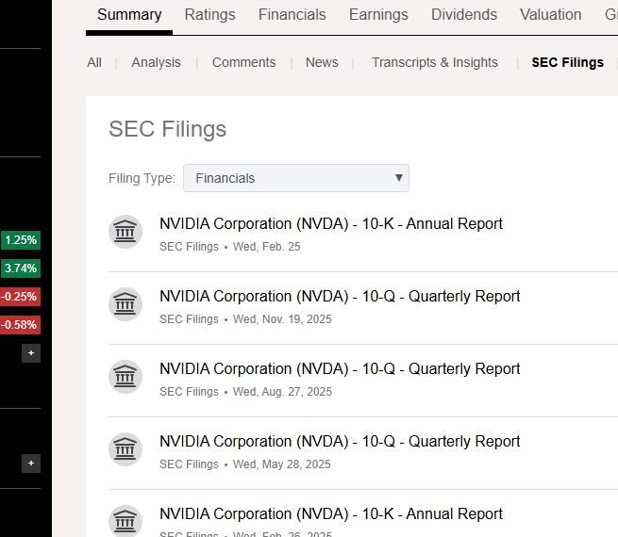This screenshot has height=537, width=618.
Task: Open the 10-Q Quarterly Report dated Aug. 27, 2025
Action: [x=340, y=369]
